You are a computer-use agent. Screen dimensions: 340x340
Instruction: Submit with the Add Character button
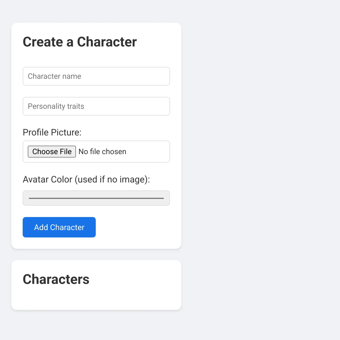click(59, 227)
